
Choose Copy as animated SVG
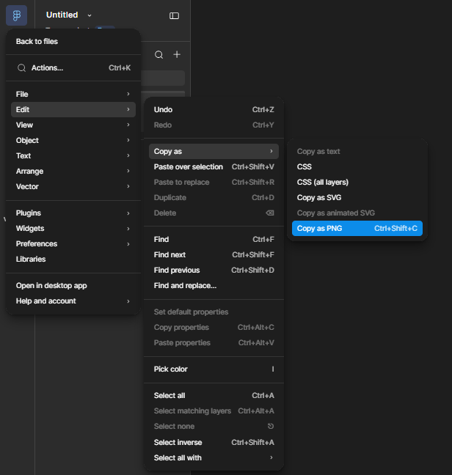coord(357,213)
